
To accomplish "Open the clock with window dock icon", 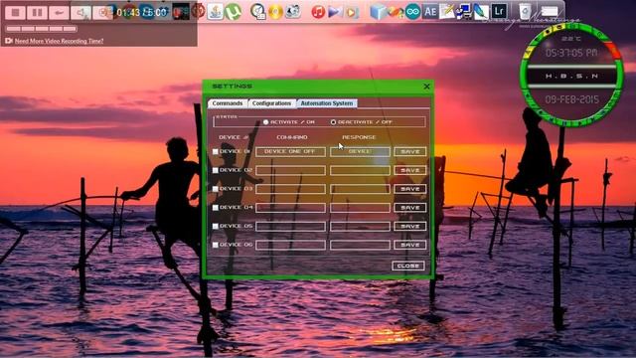I will tap(257, 12).
